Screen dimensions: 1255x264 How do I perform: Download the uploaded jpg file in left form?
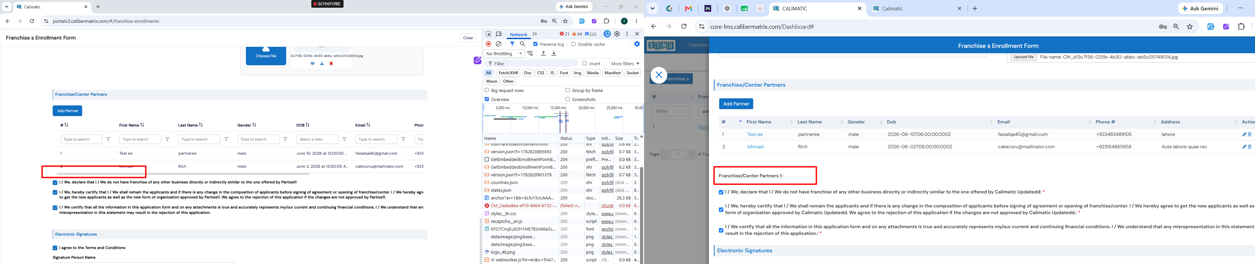pyautogui.click(x=322, y=63)
